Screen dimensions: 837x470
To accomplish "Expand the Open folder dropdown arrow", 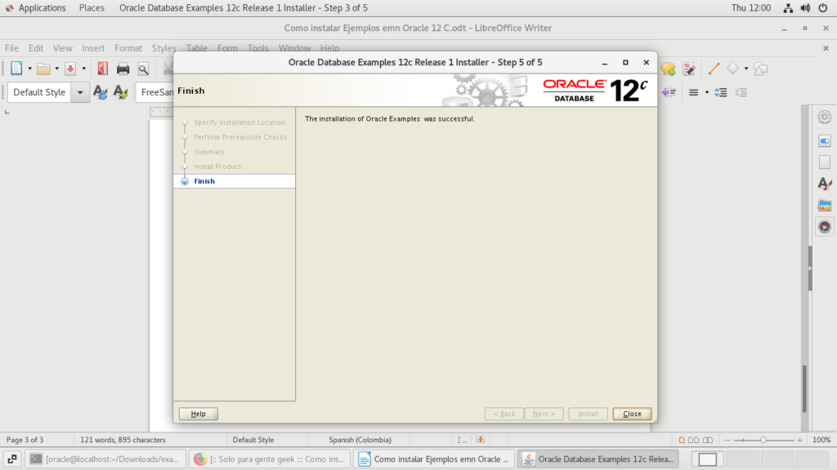I will [x=56, y=69].
